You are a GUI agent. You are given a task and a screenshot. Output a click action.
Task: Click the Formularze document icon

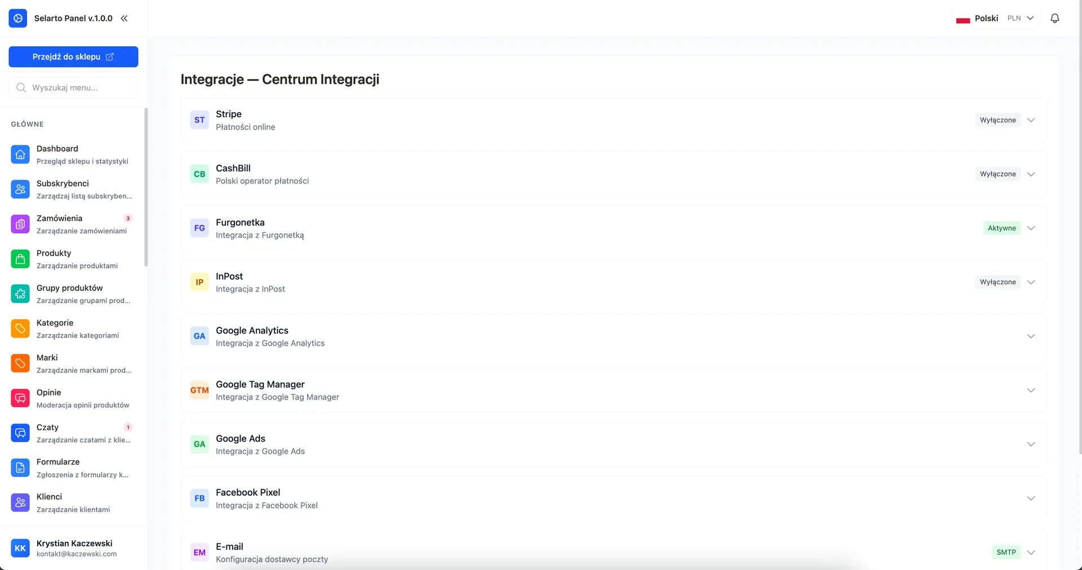tap(20, 467)
